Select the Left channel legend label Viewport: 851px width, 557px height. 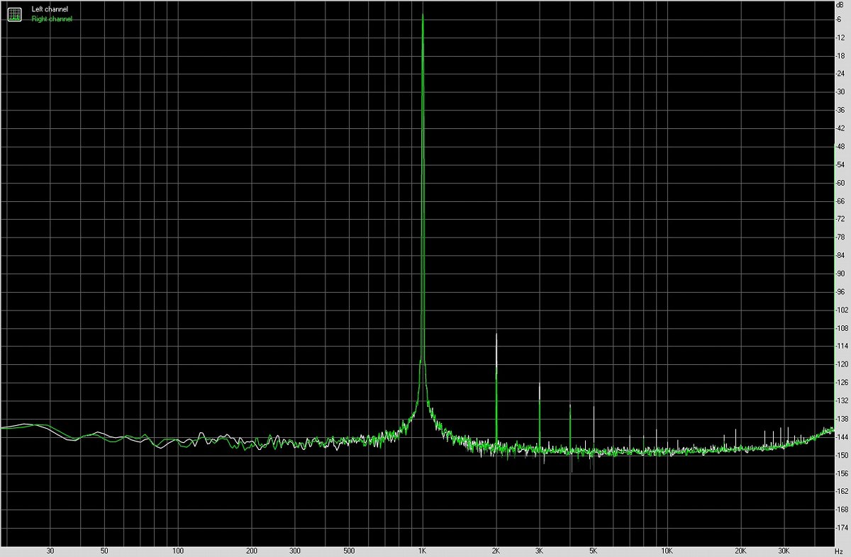pos(50,9)
